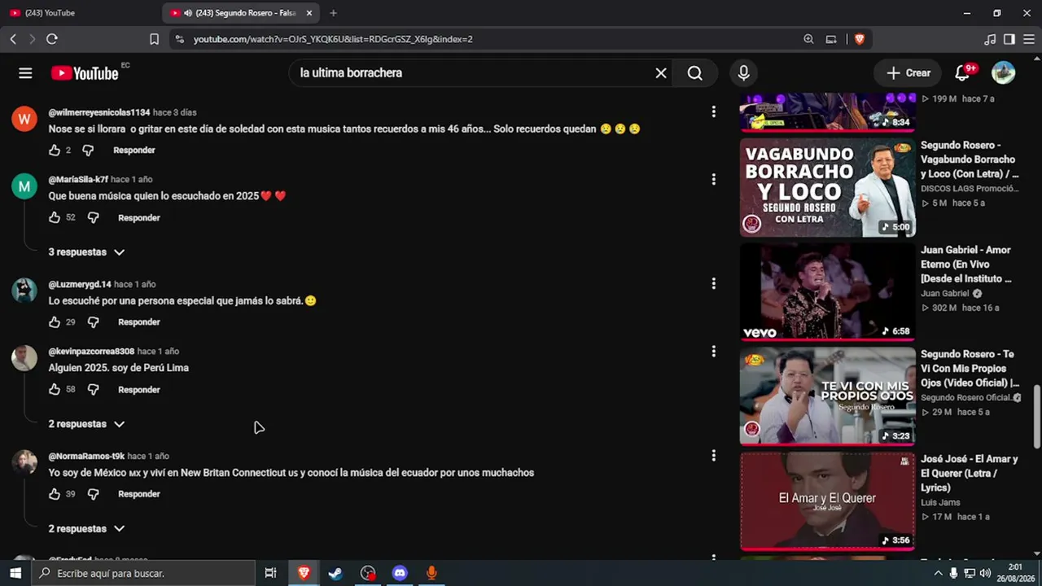
Task: Open Discord from the taskbar
Action: click(x=399, y=573)
